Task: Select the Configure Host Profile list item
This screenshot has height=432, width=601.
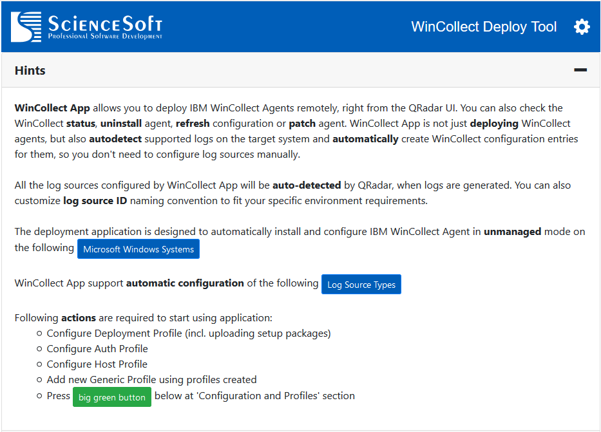Action: click(97, 364)
